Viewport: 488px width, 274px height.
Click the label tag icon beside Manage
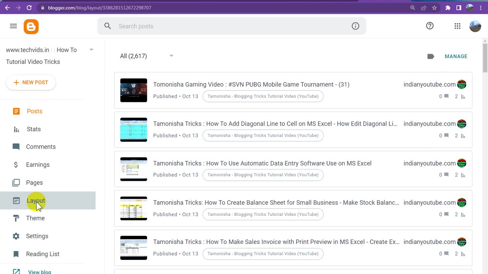click(431, 56)
